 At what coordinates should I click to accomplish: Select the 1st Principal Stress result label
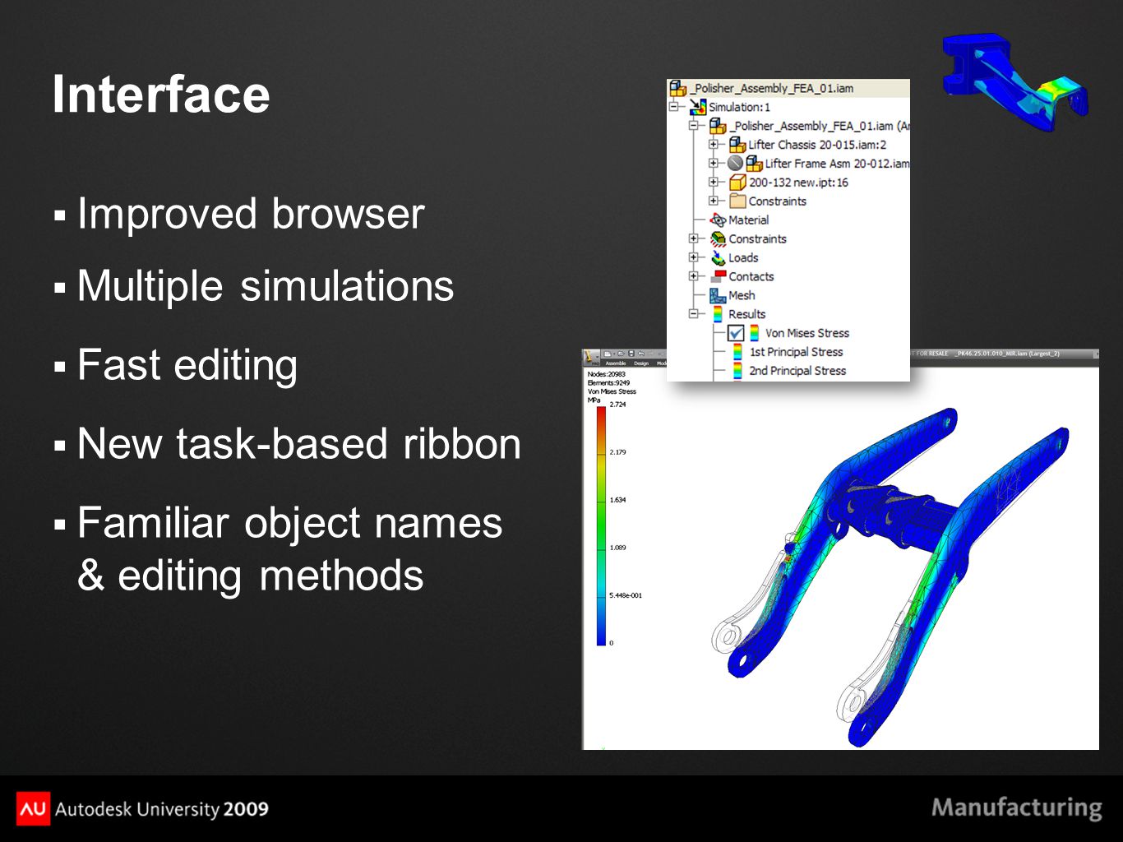[796, 352]
